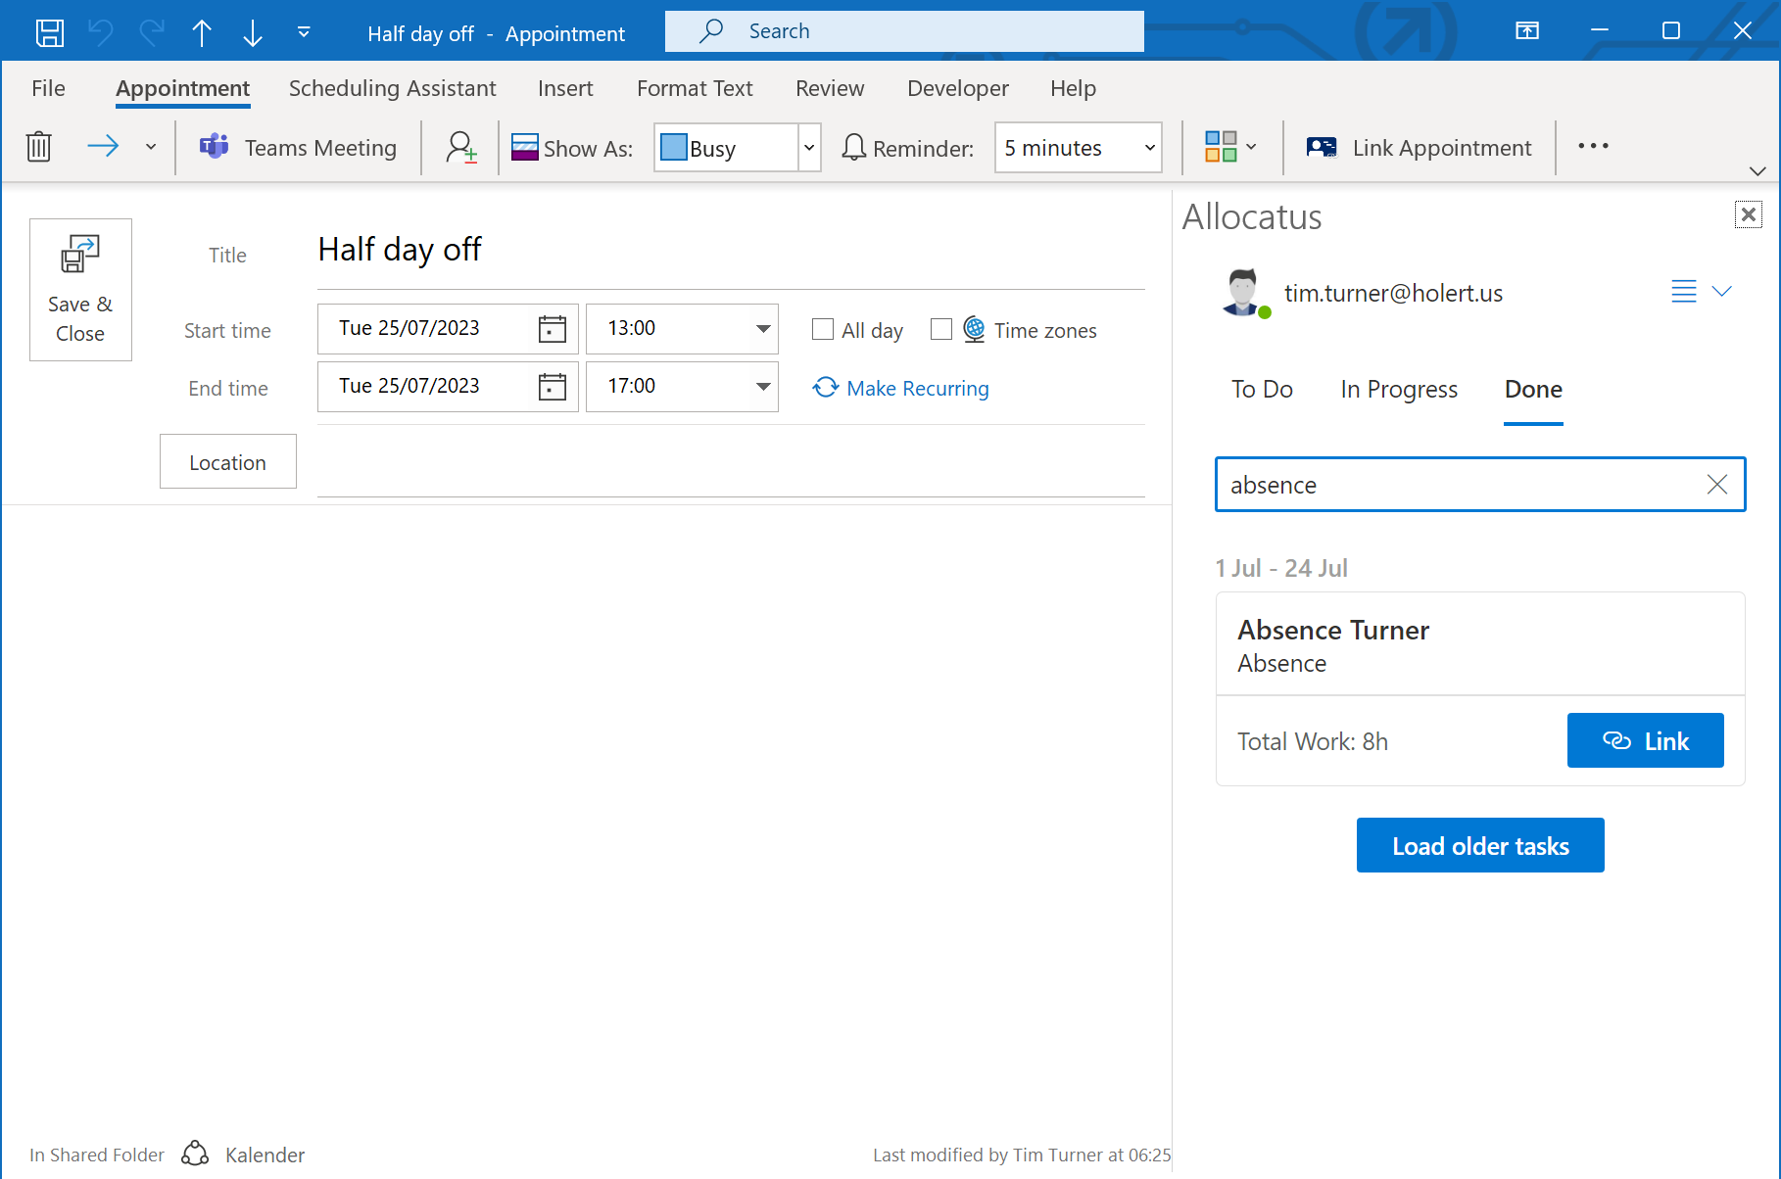This screenshot has height=1179, width=1781.
Task: Click the Reminder bell icon
Action: pos(853,148)
